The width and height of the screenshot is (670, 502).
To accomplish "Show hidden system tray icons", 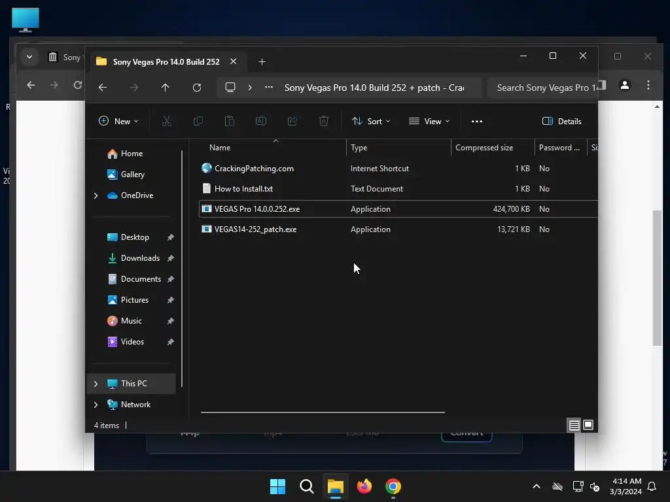I will 537,486.
